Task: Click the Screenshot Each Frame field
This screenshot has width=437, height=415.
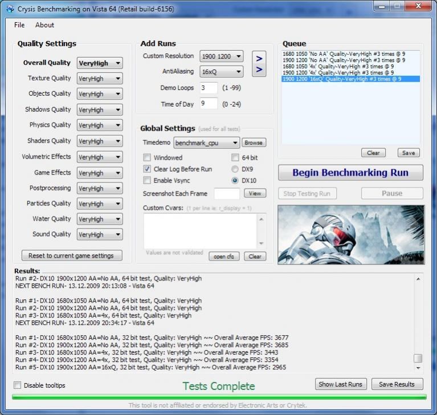Action: tap(227, 194)
